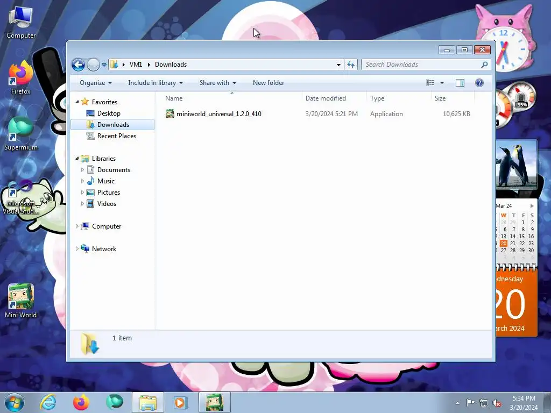Click the miniworld application file icon

click(170, 114)
